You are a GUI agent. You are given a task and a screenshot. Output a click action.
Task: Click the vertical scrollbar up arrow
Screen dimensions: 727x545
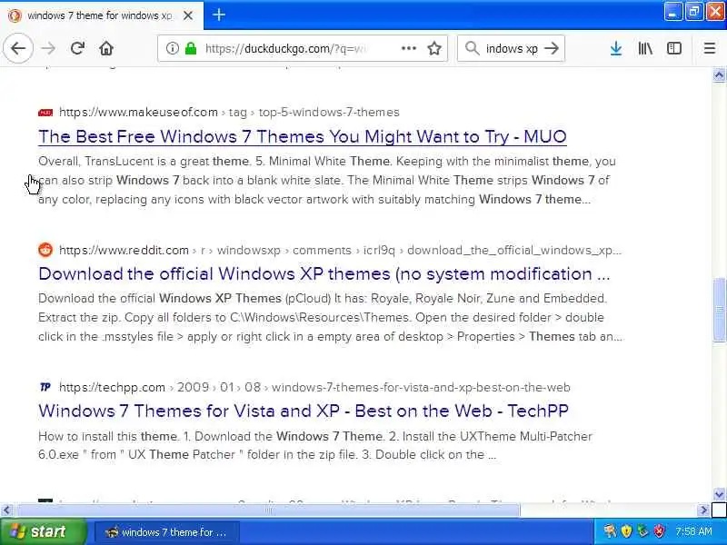[x=719, y=75]
